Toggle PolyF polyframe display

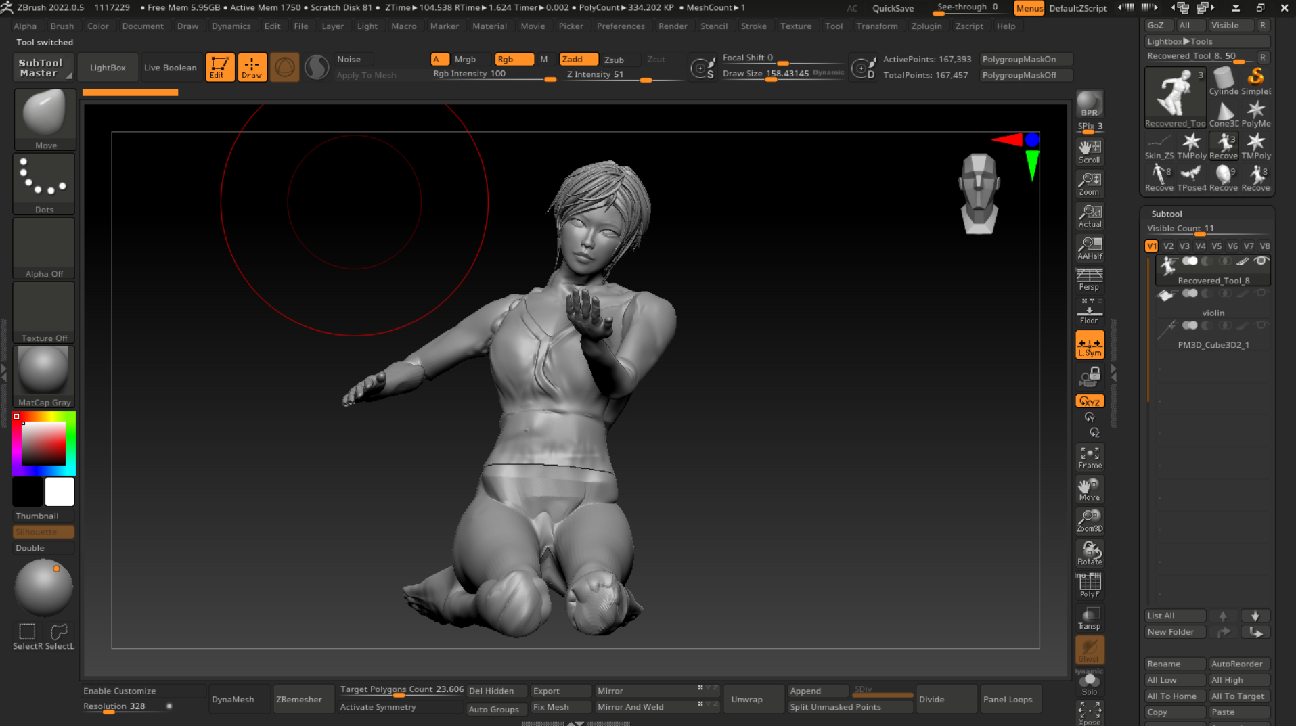point(1089,585)
